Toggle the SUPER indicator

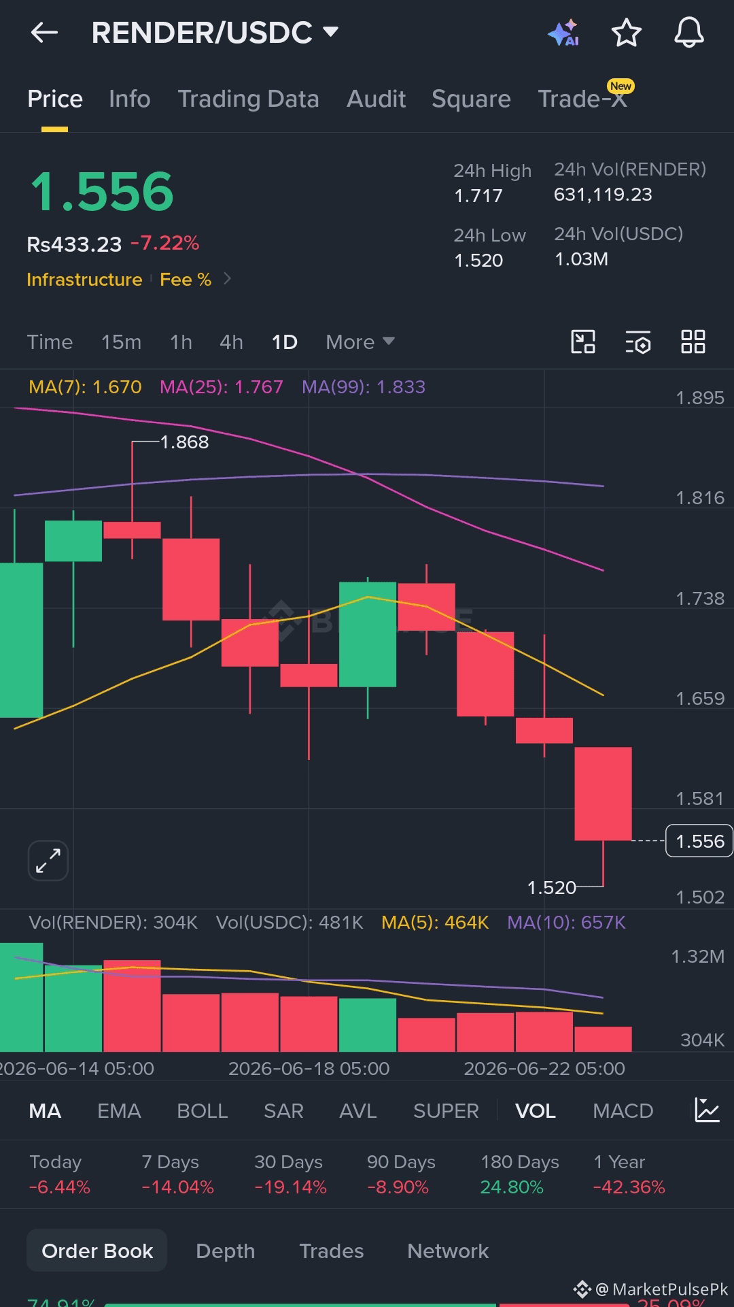tap(446, 1111)
